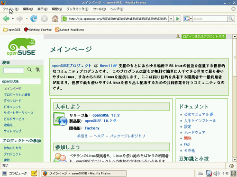Click the Stop loading button
This screenshot has height=177, width=237.
point(45,19)
